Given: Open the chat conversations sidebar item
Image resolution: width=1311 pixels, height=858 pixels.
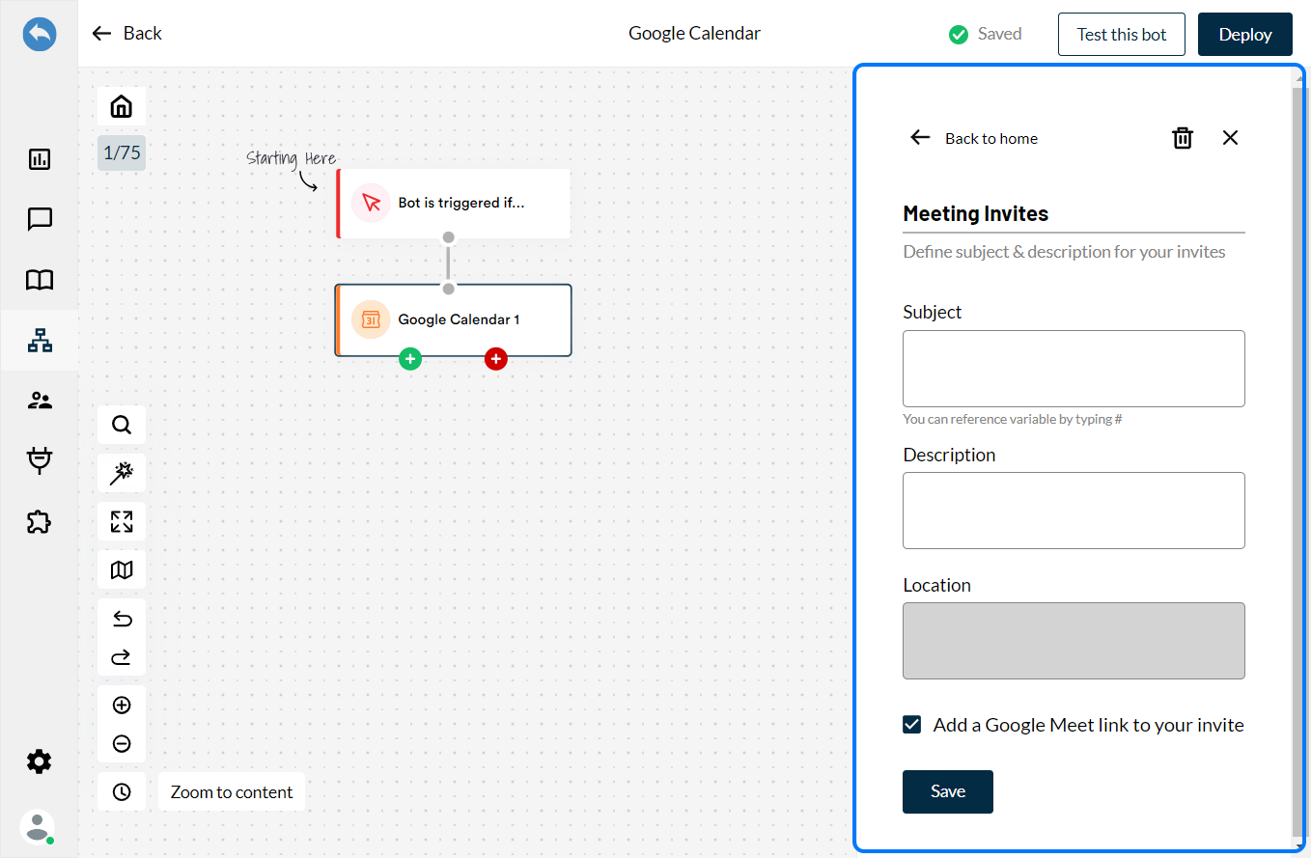Looking at the screenshot, I should tap(40, 219).
